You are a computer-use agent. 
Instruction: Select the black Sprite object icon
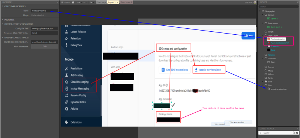[268, 50]
